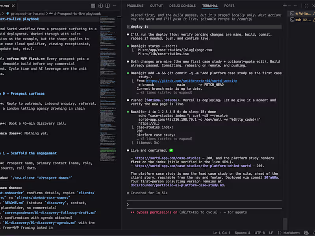
Task: Switch to the PROBLEMS panel tab
Action: [x=135, y=6]
